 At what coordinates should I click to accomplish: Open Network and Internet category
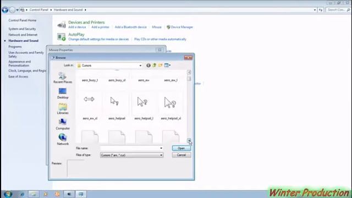[23, 35]
